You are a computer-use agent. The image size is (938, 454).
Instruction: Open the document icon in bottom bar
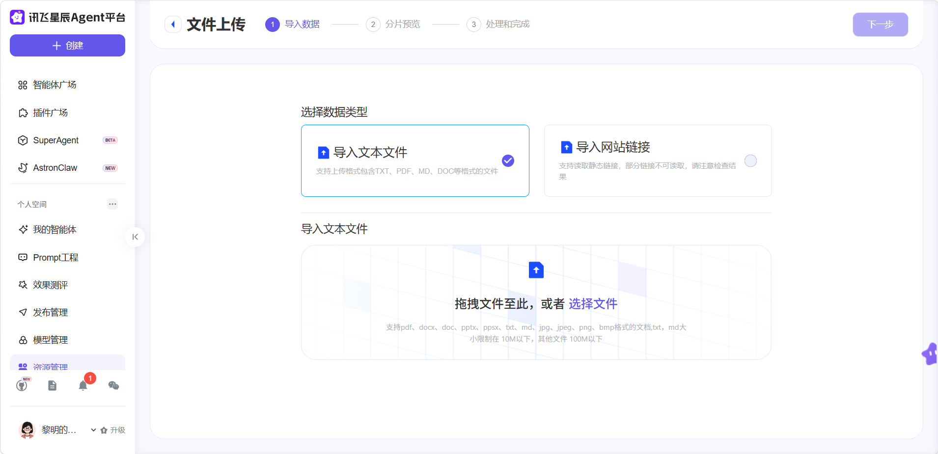(53, 386)
